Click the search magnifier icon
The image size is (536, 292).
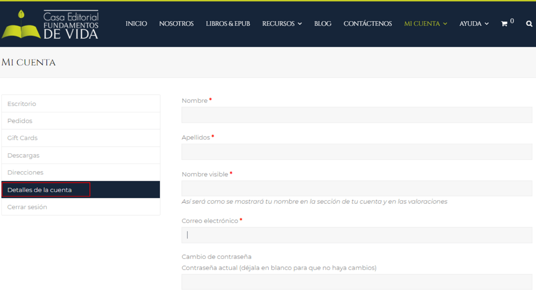[529, 24]
